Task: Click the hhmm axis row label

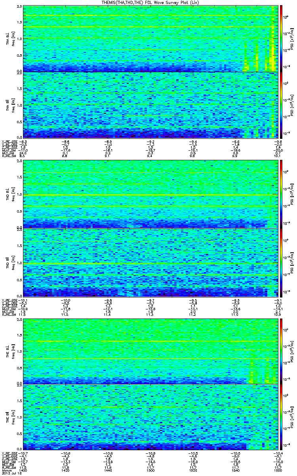Action: [x=6, y=470]
